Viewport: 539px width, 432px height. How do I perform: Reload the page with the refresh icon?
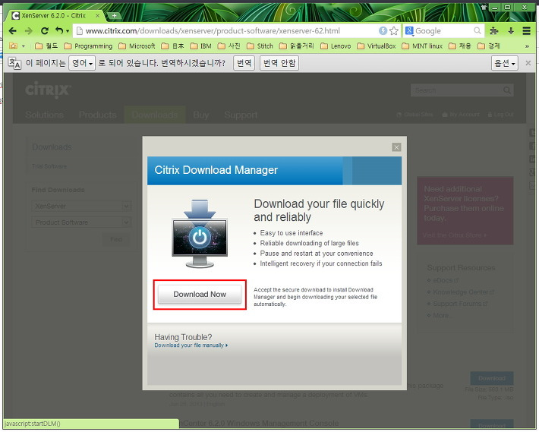(x=44, y=31)
